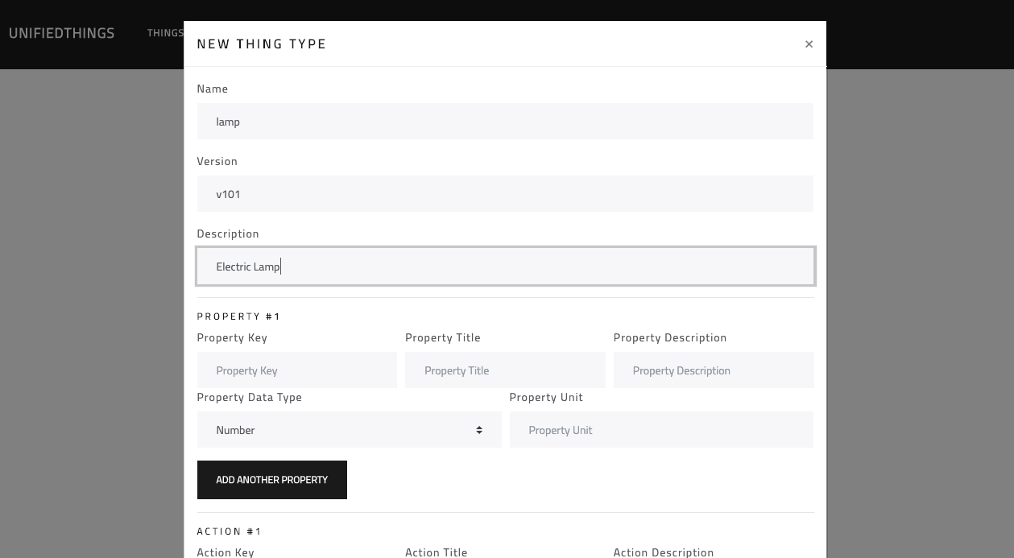Click the Property Title input
Image resolution: width=1014 pixels, height=558 pixels.
505,370
